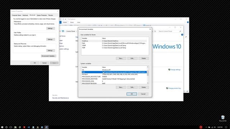The image size is (230, 129).
Task: Click the taskbar clock
Action: (x=220, y=127)
